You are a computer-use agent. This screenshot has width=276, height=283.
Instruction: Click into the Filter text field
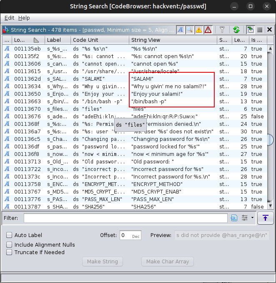[125, 218]
